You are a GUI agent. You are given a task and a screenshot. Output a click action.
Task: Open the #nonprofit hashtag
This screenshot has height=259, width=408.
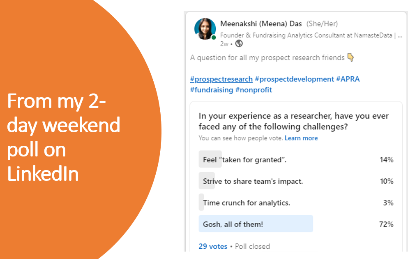coord(254,90)
